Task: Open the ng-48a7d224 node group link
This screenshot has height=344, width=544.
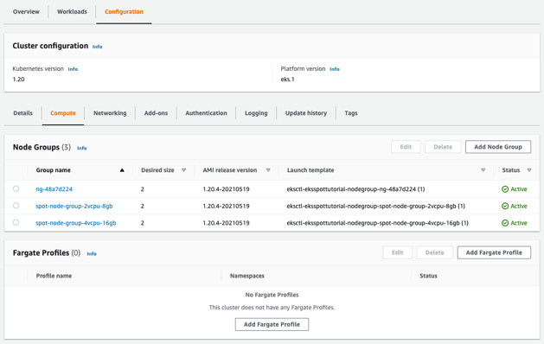Action: (x=54, y=189)
